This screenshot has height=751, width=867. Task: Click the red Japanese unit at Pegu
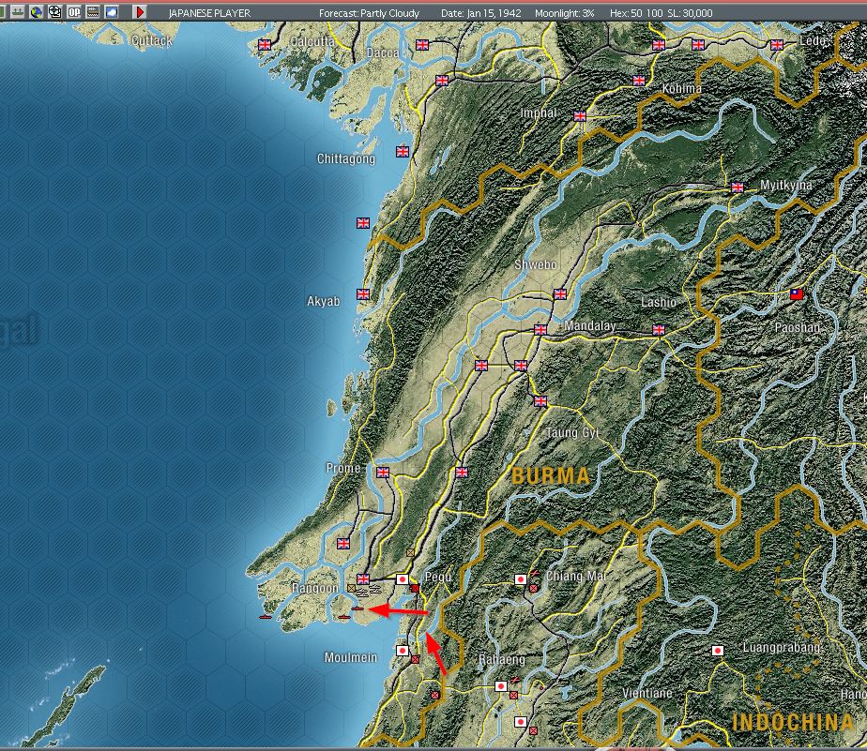pyautogui.click(x=415, y=589)
